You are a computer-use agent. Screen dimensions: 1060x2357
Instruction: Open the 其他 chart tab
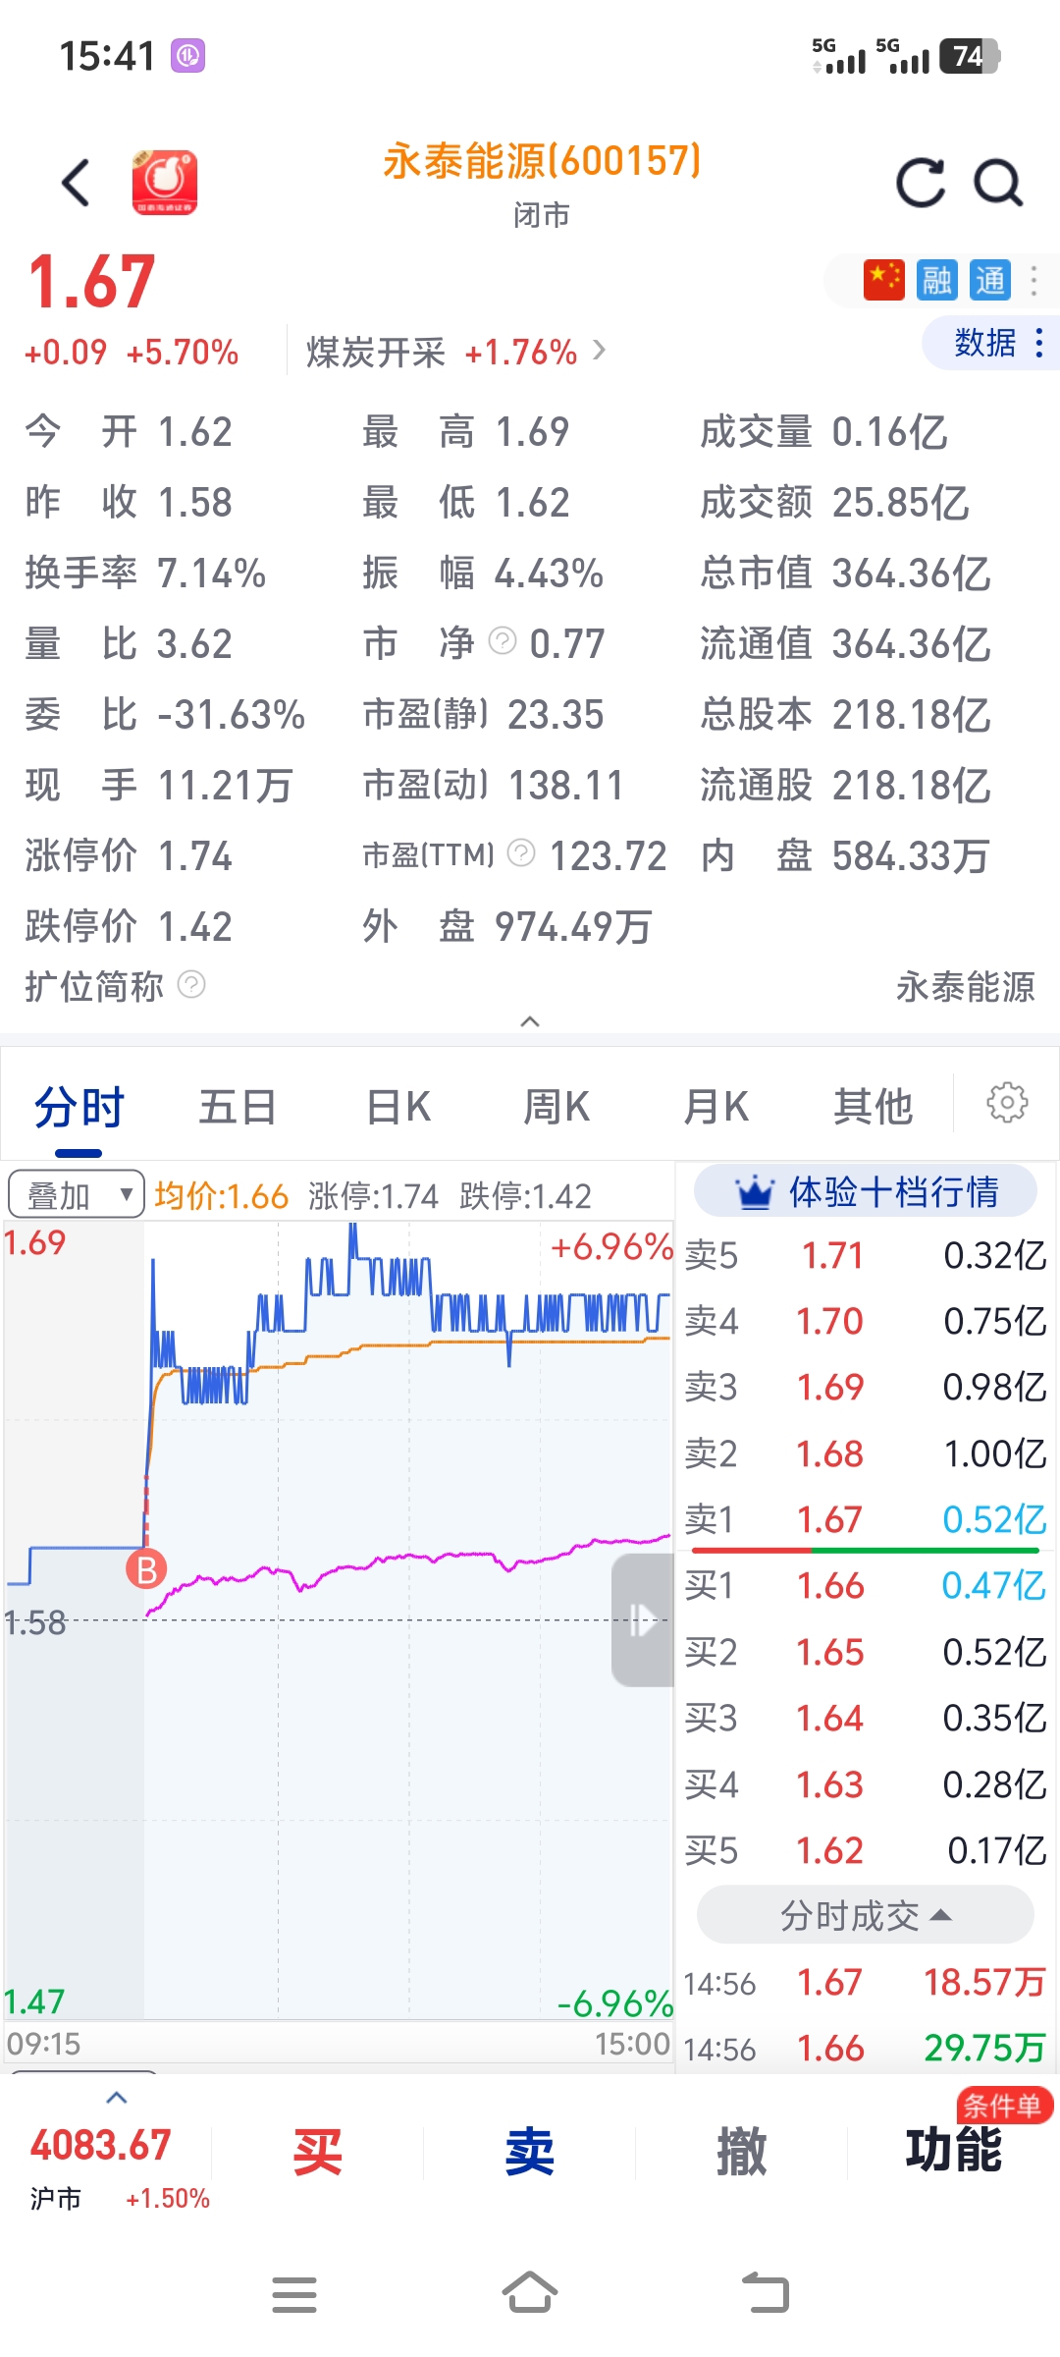874,1108
